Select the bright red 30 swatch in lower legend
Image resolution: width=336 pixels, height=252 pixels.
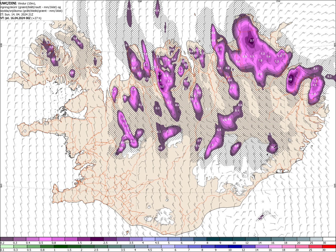click(329, 246)
